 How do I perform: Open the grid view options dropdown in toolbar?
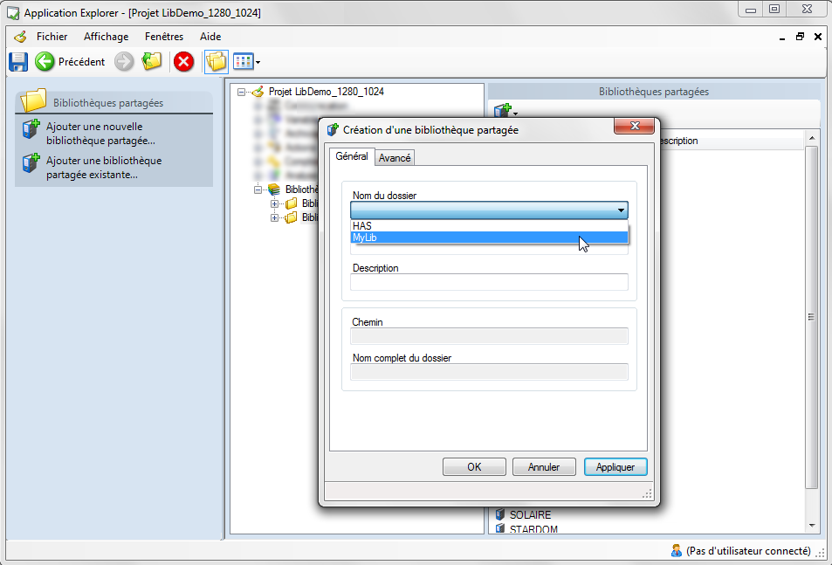[x=258, y=62]
